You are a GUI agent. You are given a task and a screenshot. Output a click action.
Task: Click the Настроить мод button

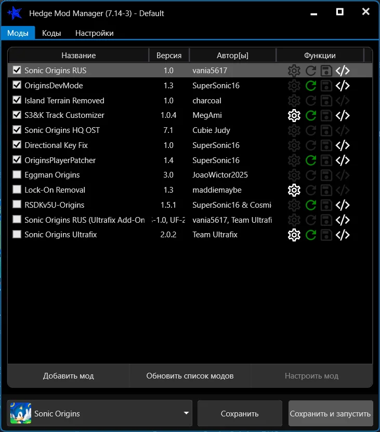[x=311, y=376]
